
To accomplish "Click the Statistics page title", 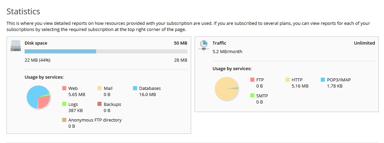I will click(23, 12).
